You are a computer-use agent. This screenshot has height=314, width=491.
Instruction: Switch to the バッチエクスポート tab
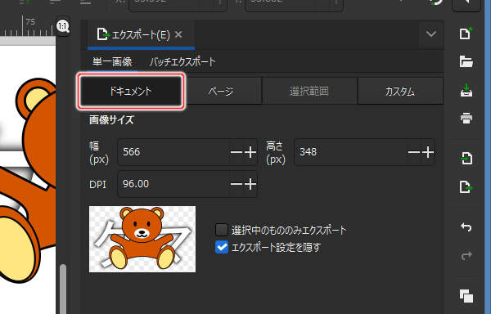[182, 61]
